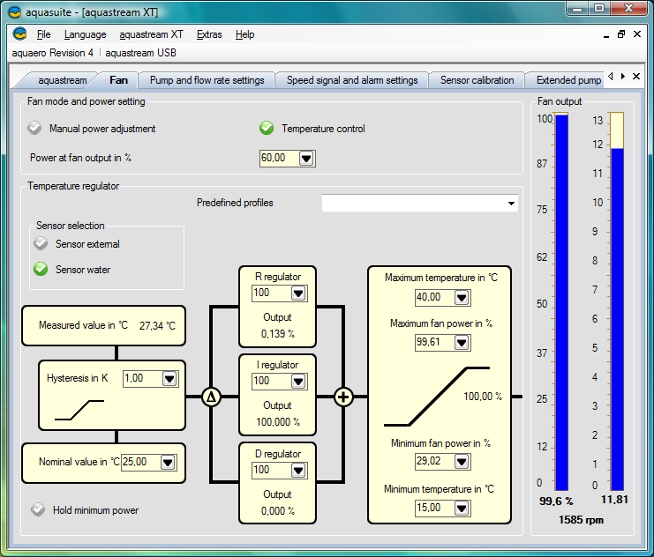Open Speed signal and alarm settings tab
This screenshot has height=557, width=654.
click(x=352, y=80)
